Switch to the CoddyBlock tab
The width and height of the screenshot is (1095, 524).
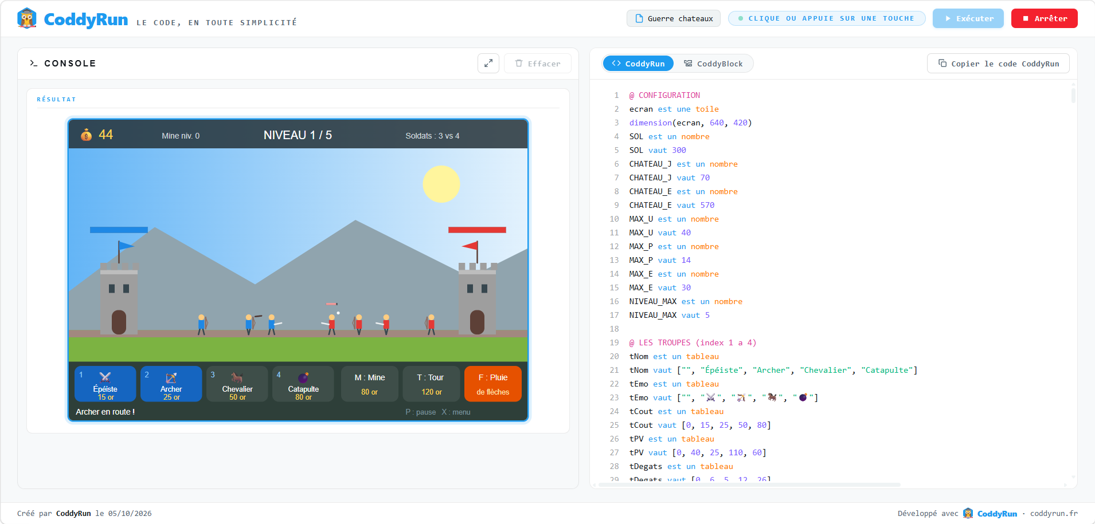point(713,64)
